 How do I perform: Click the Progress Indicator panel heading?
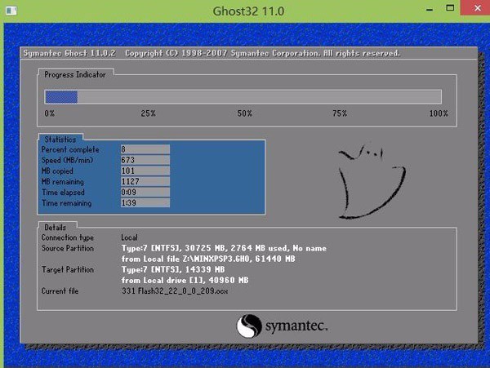point(76,74)
